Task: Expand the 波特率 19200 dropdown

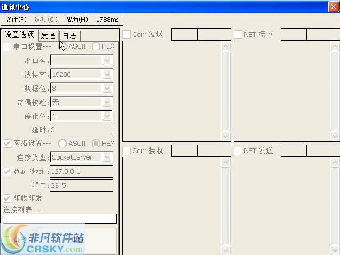Action: 107,75
